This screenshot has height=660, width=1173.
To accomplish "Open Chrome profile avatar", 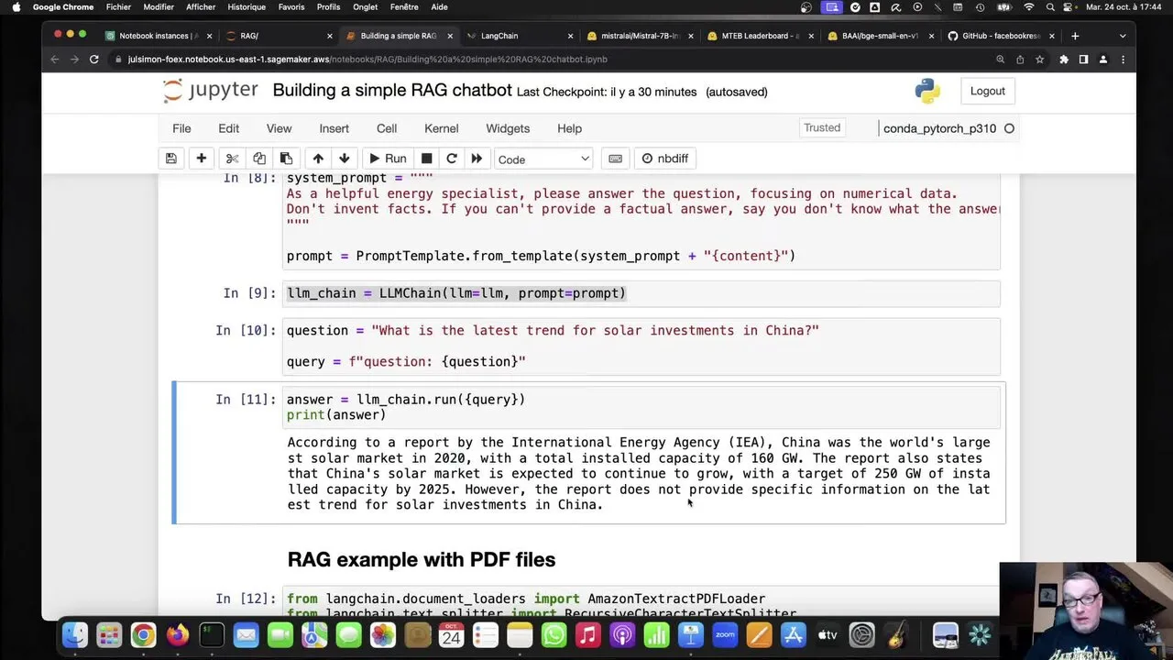I will pos(1103,60).
